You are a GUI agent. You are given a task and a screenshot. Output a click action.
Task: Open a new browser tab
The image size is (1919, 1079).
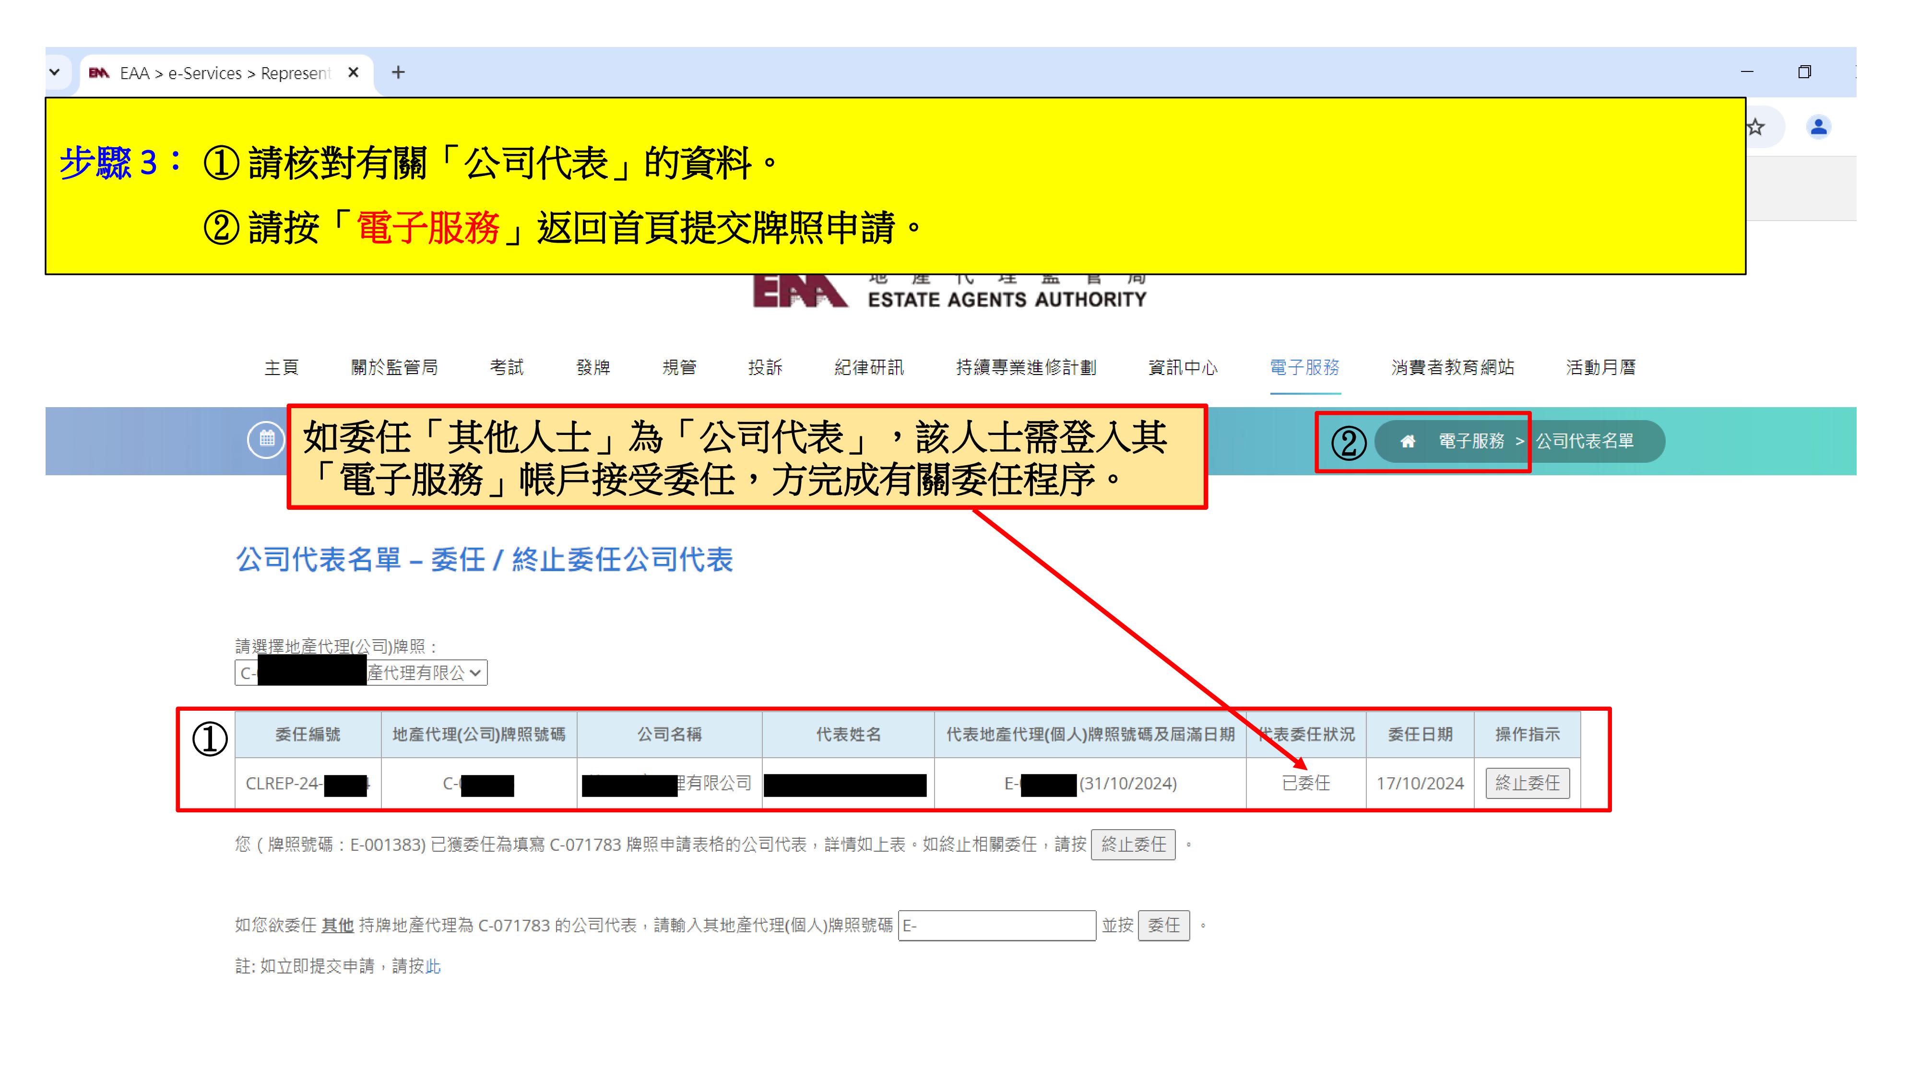398,72
